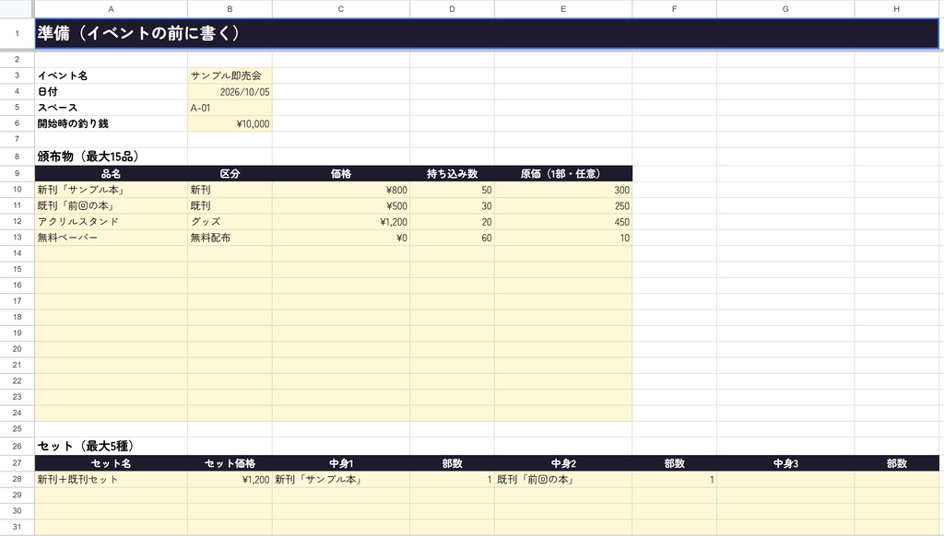This screenshot has height=536, width=944.
Task: Select the date cell 2026/10/05
Action: pyautogui.click(x=230, y=92)
